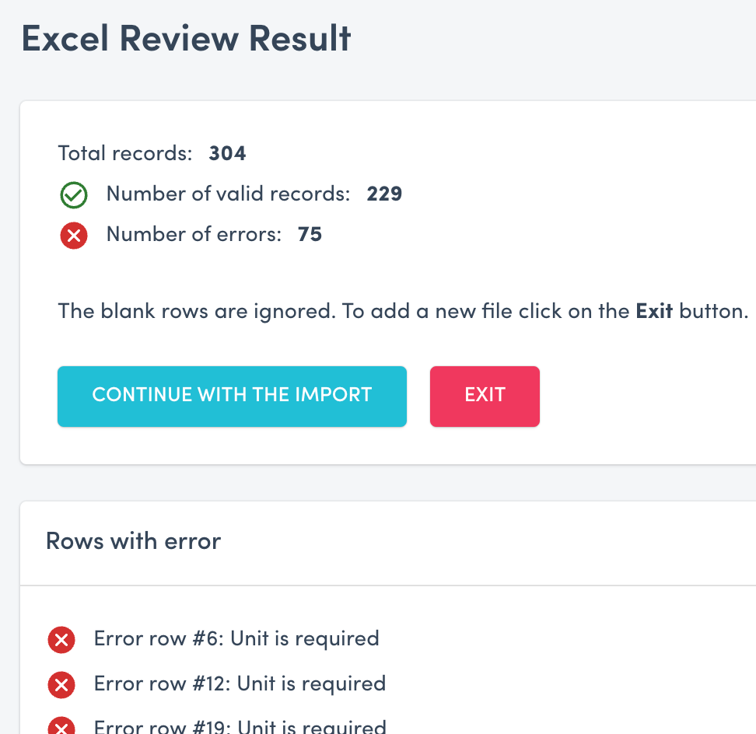Screen dimensions: 756x734
Task: Click the error icon next to row #19
Action: pyautogui.click(x=61, y=726)
